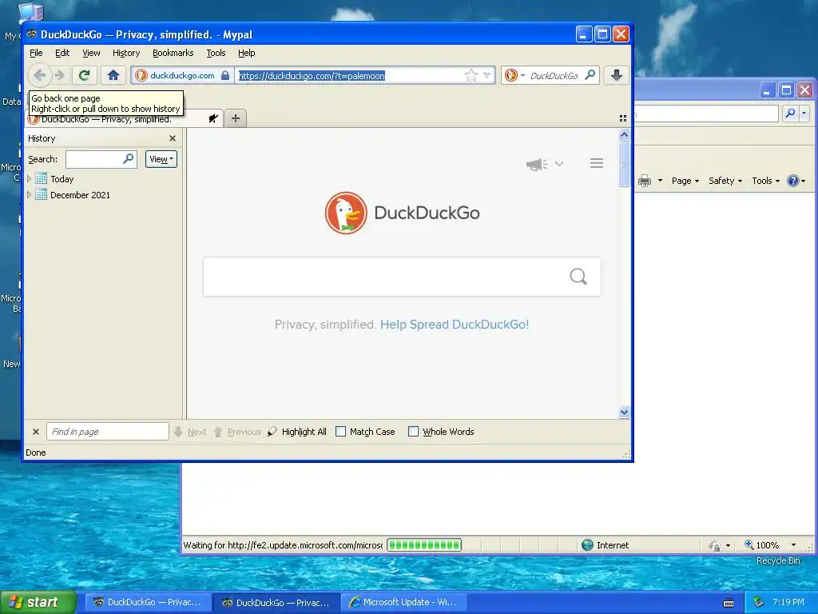Click the forward navigation arrow
818x614 pixels.
pos(60,76)
